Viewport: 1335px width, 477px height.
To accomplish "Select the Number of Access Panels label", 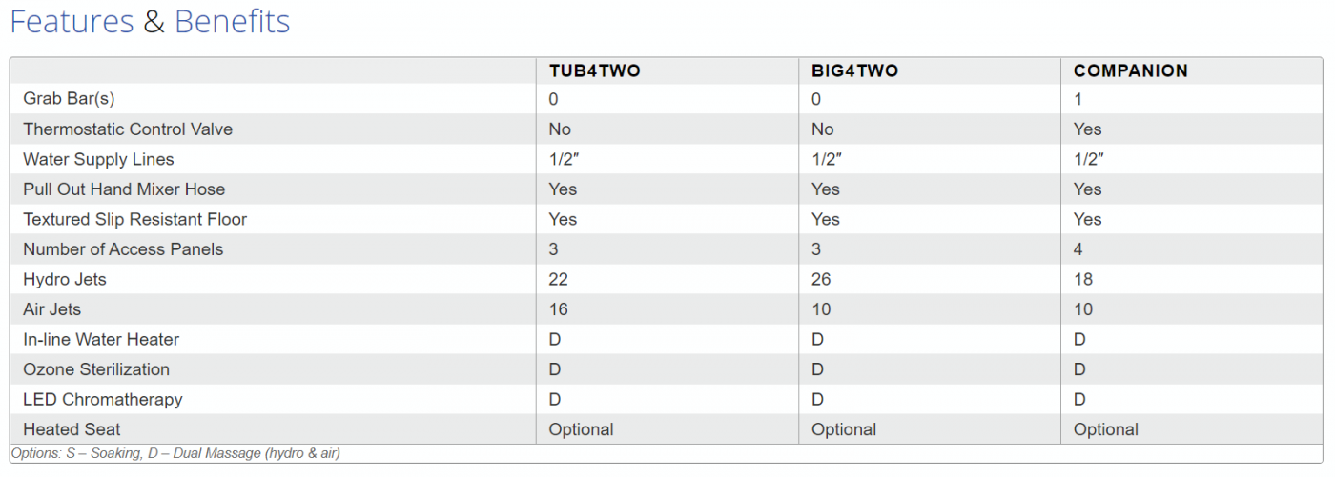I will pos(123,249).
